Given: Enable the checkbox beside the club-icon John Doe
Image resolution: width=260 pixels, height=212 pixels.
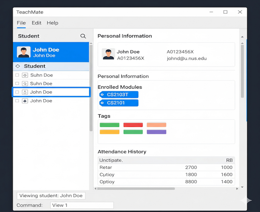Looking at the screenshot, I should click(17, 101).
